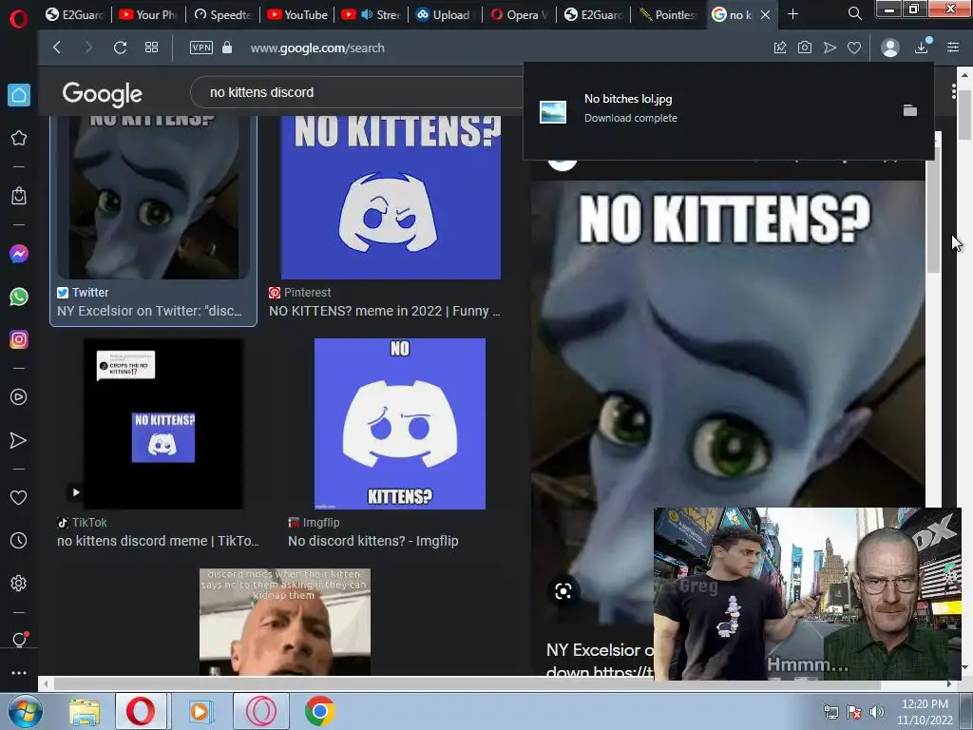Reload the current page
Image resolution: width=973 pixels, height=730 pixels.
point(121,48)
